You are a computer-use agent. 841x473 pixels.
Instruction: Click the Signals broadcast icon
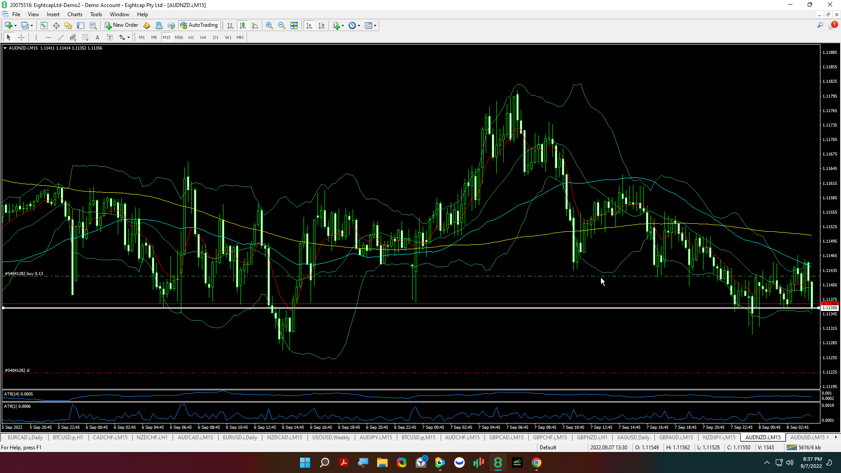click(171, 25)
